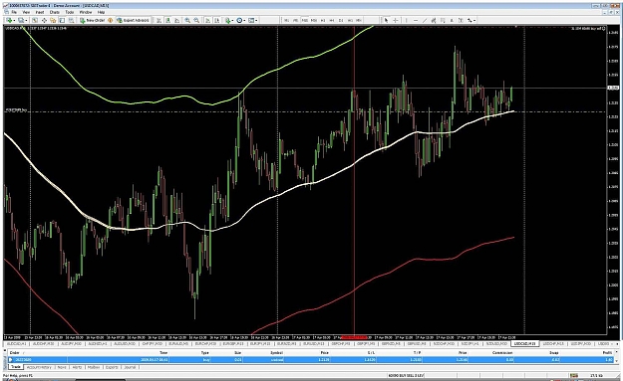Zoom in on the chart
623x381 pixels.
coord(187,20)
